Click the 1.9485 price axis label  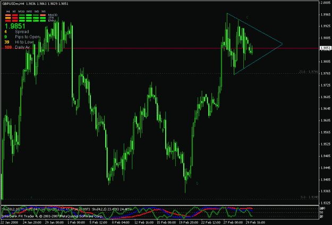(326, 156)
